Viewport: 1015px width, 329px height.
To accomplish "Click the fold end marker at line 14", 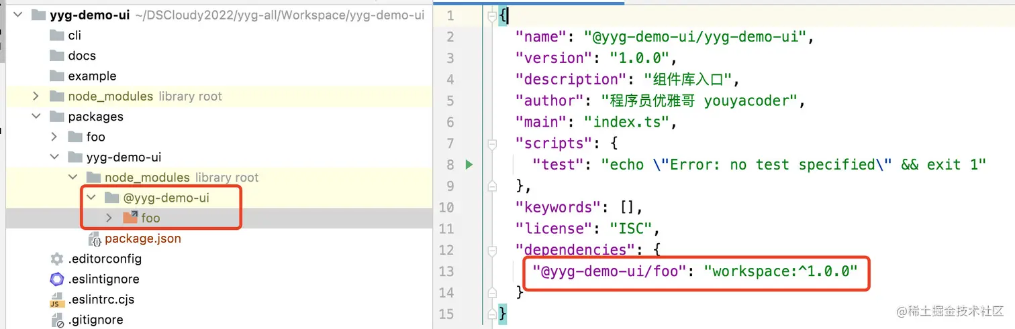I will [492, 292].
